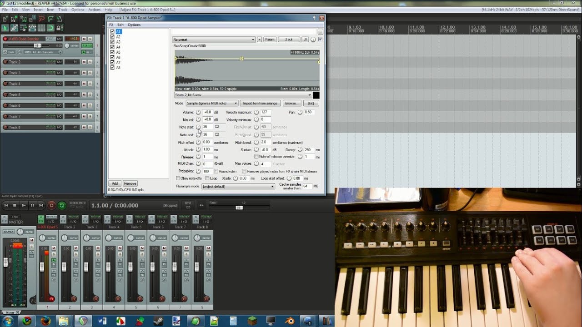Open the sampler Mode dropdown
The image size is (582, 327).
[212, 103]
